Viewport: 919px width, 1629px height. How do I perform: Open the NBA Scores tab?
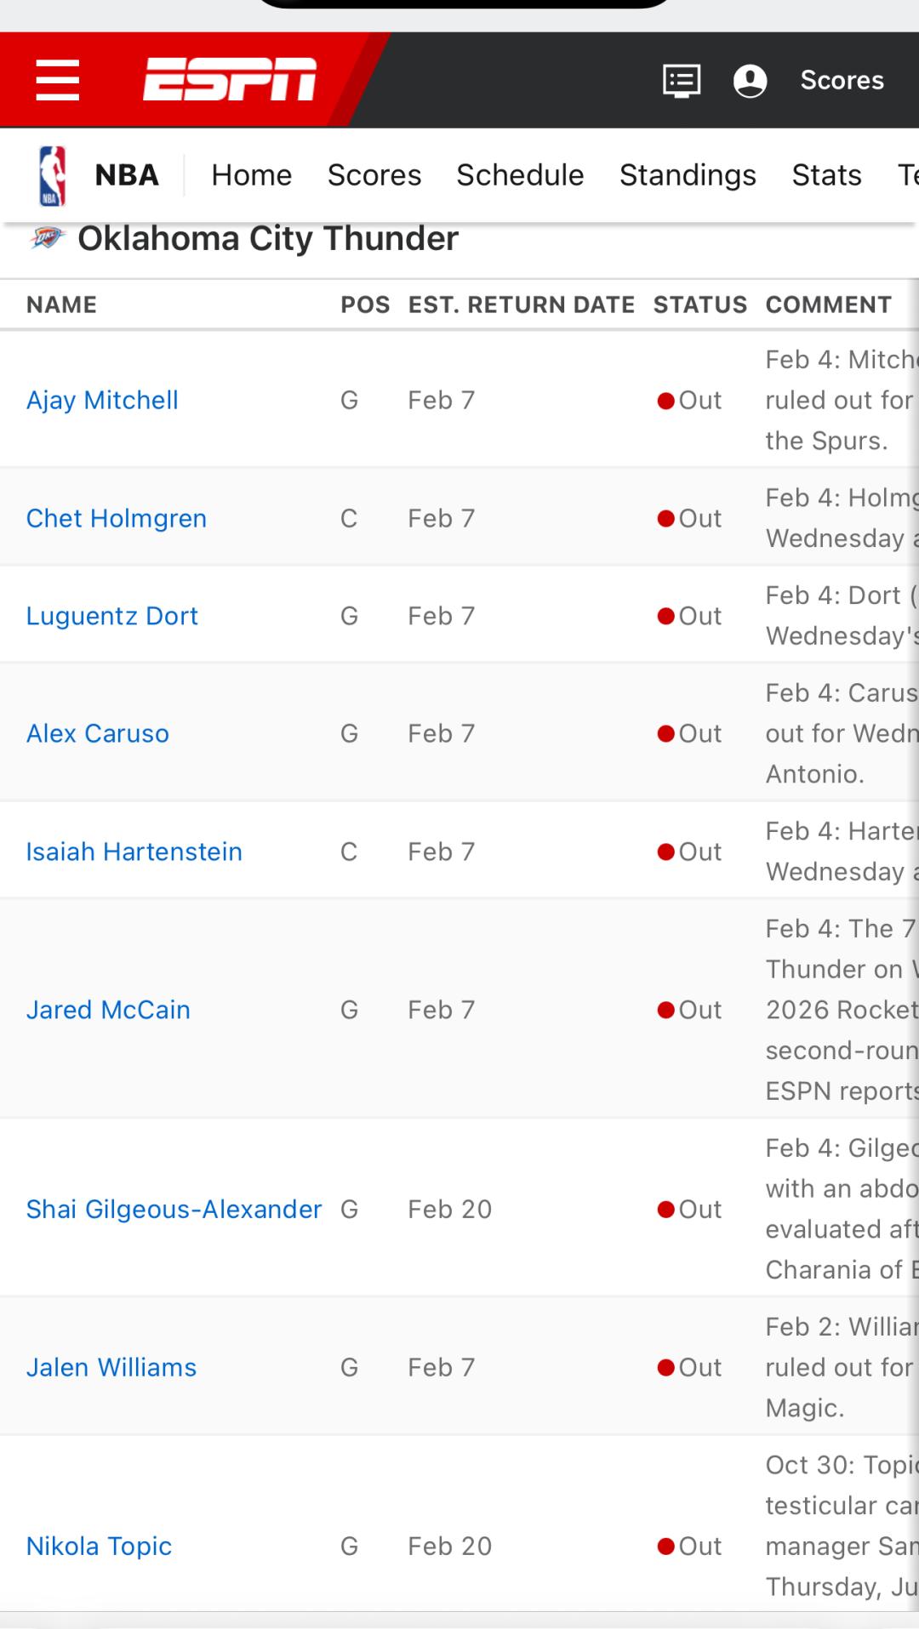click(374, 175)
